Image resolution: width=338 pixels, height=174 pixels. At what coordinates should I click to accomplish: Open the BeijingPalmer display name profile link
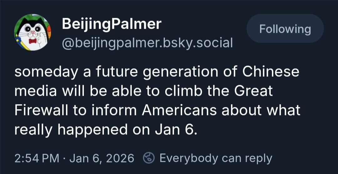pos(111,24)
